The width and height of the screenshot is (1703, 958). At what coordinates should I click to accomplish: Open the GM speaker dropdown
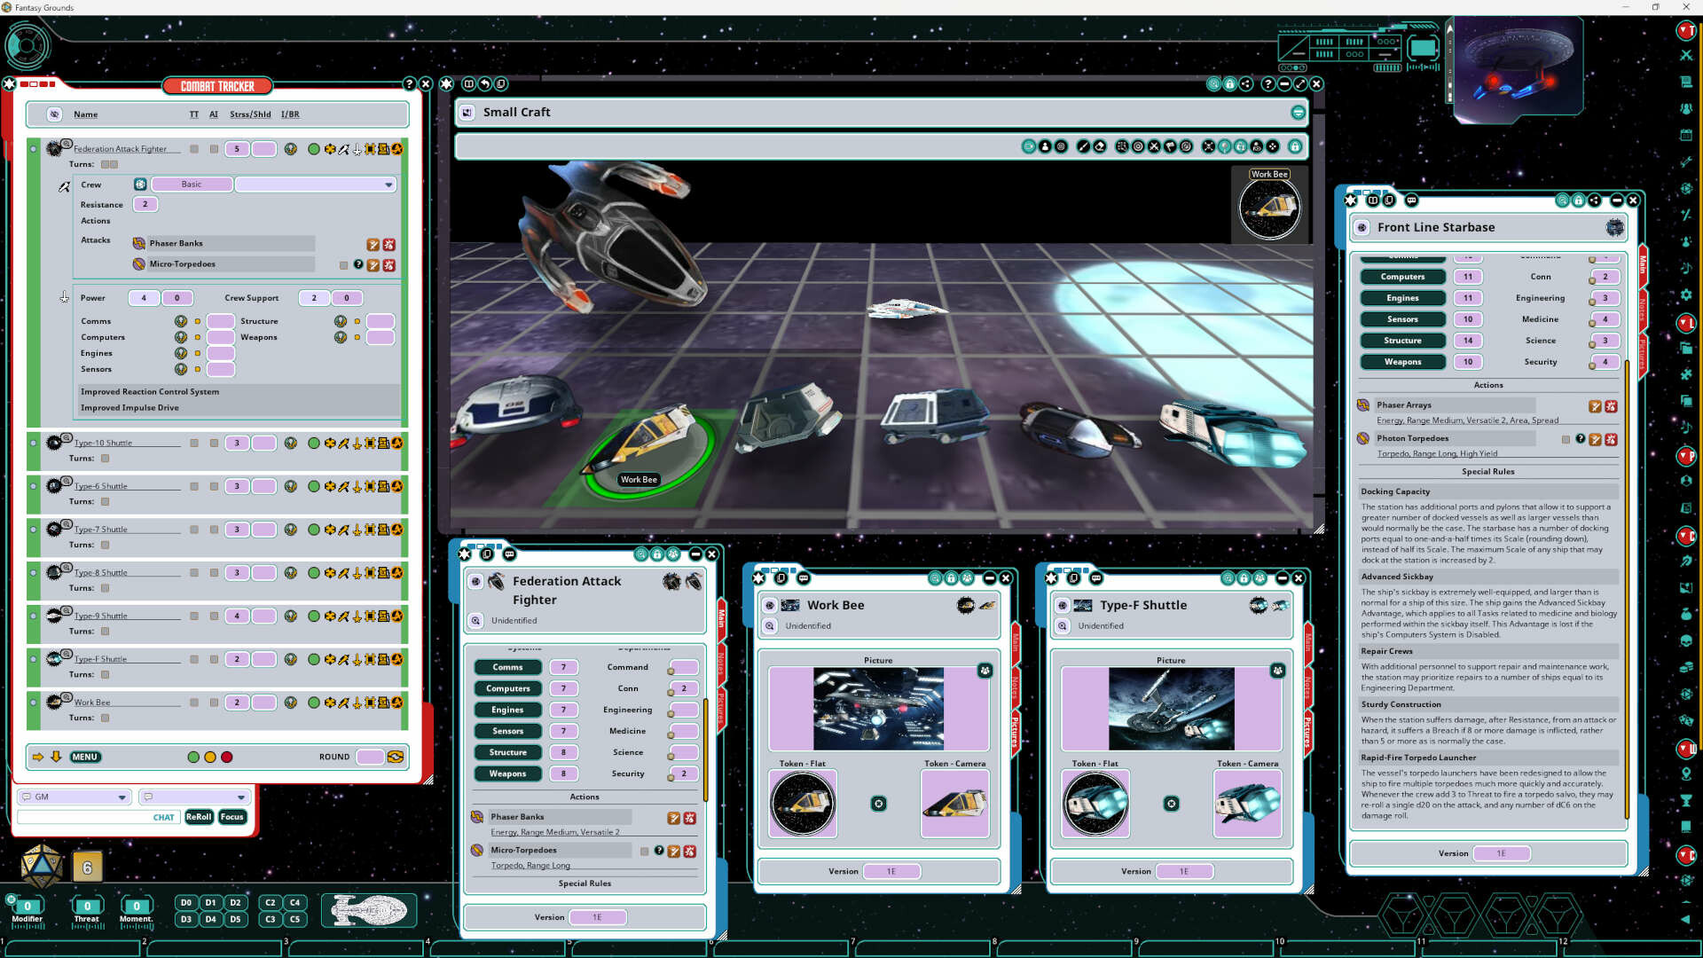pos(122,797)
